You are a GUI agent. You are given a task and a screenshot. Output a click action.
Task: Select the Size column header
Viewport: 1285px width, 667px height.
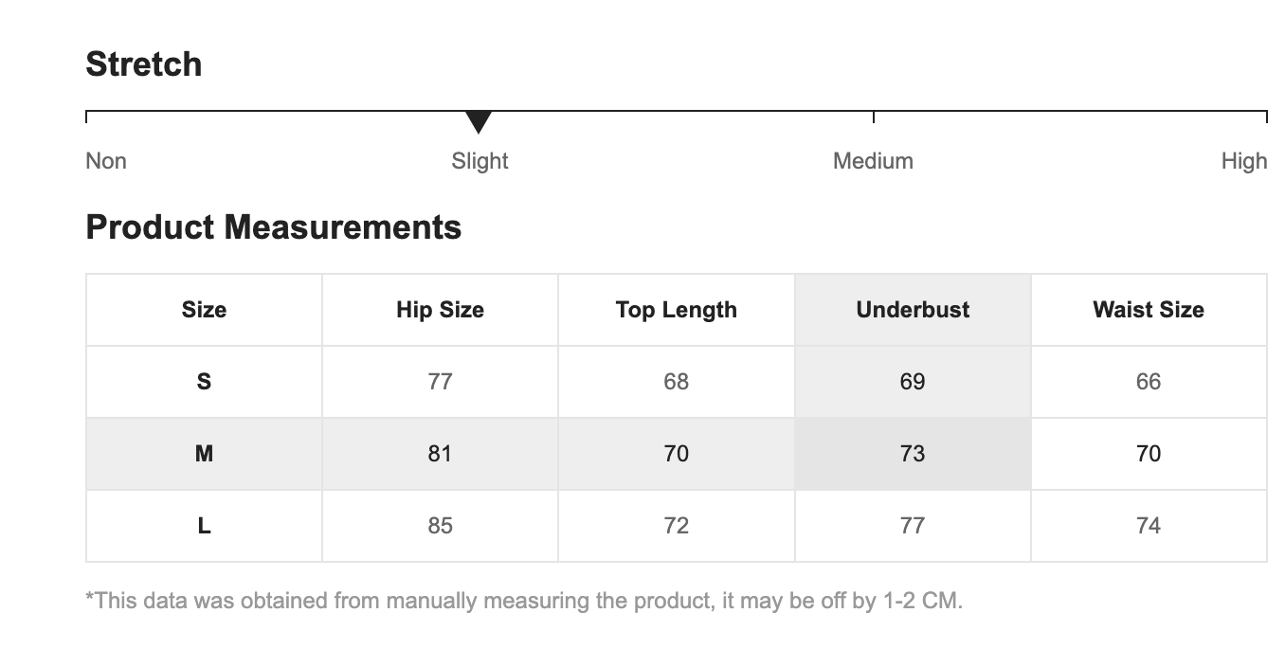pos(204,310)
